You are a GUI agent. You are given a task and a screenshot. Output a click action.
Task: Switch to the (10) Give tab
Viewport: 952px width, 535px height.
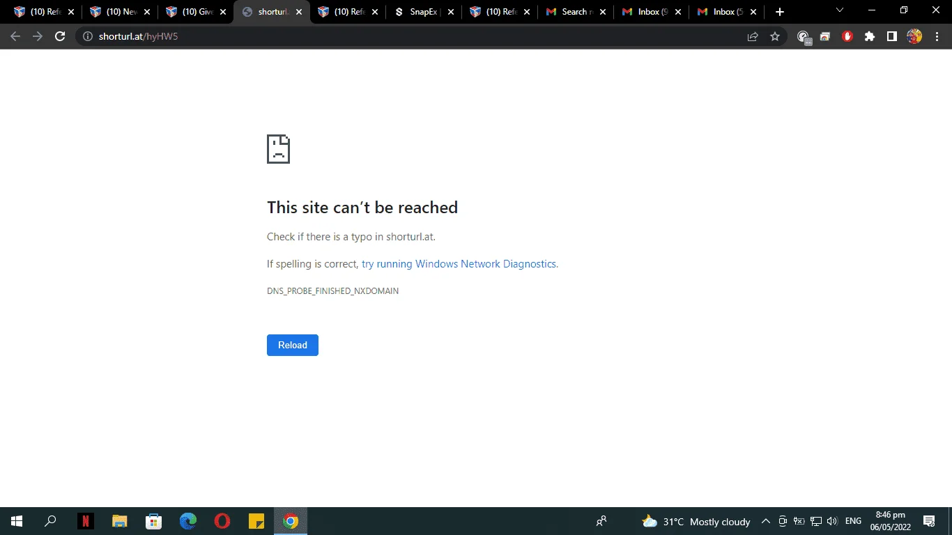(196, 12)
